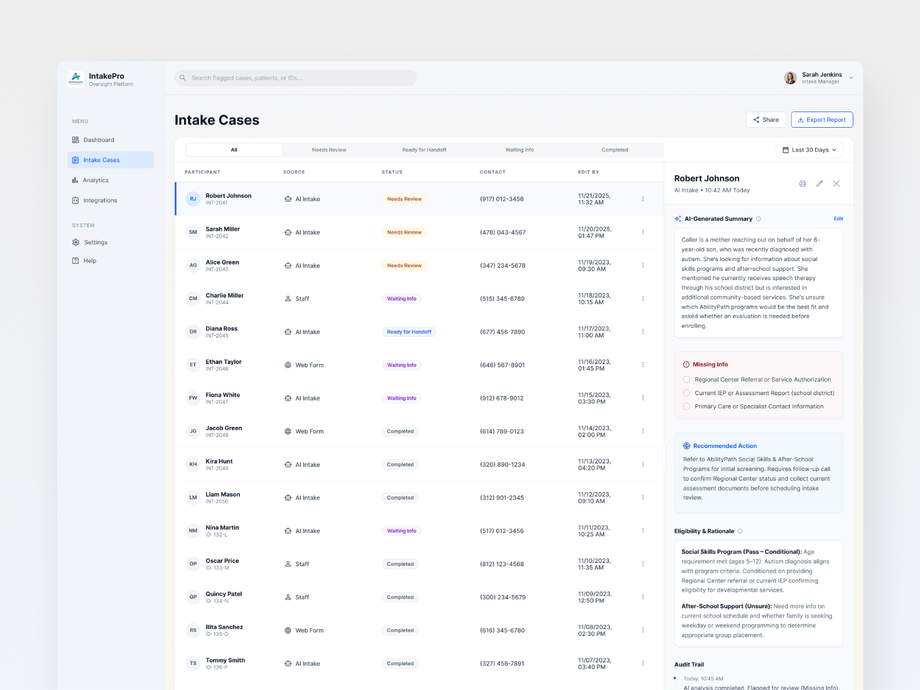Print Robert Johnson's case details
The width and height of the screenshot is (920, 690).
click(x=802, y=183)
